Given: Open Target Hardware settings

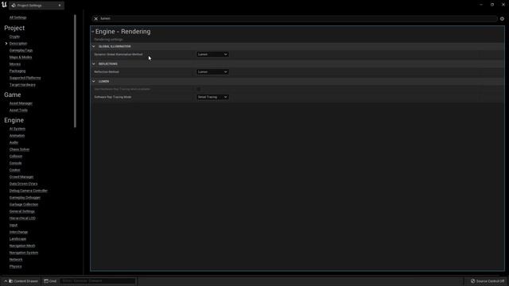Looking at the screenshot, I should (22, 85).
